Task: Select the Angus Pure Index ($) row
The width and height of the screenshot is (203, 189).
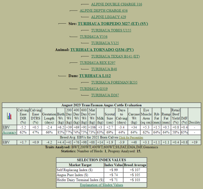Action: point(101,175)
